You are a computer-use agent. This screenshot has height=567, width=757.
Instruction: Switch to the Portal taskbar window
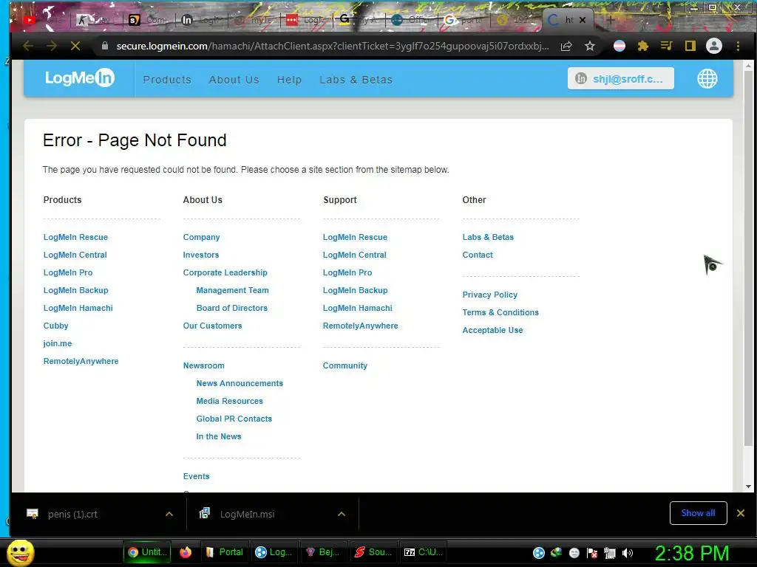pyautogui.click(x=225, y=552)
